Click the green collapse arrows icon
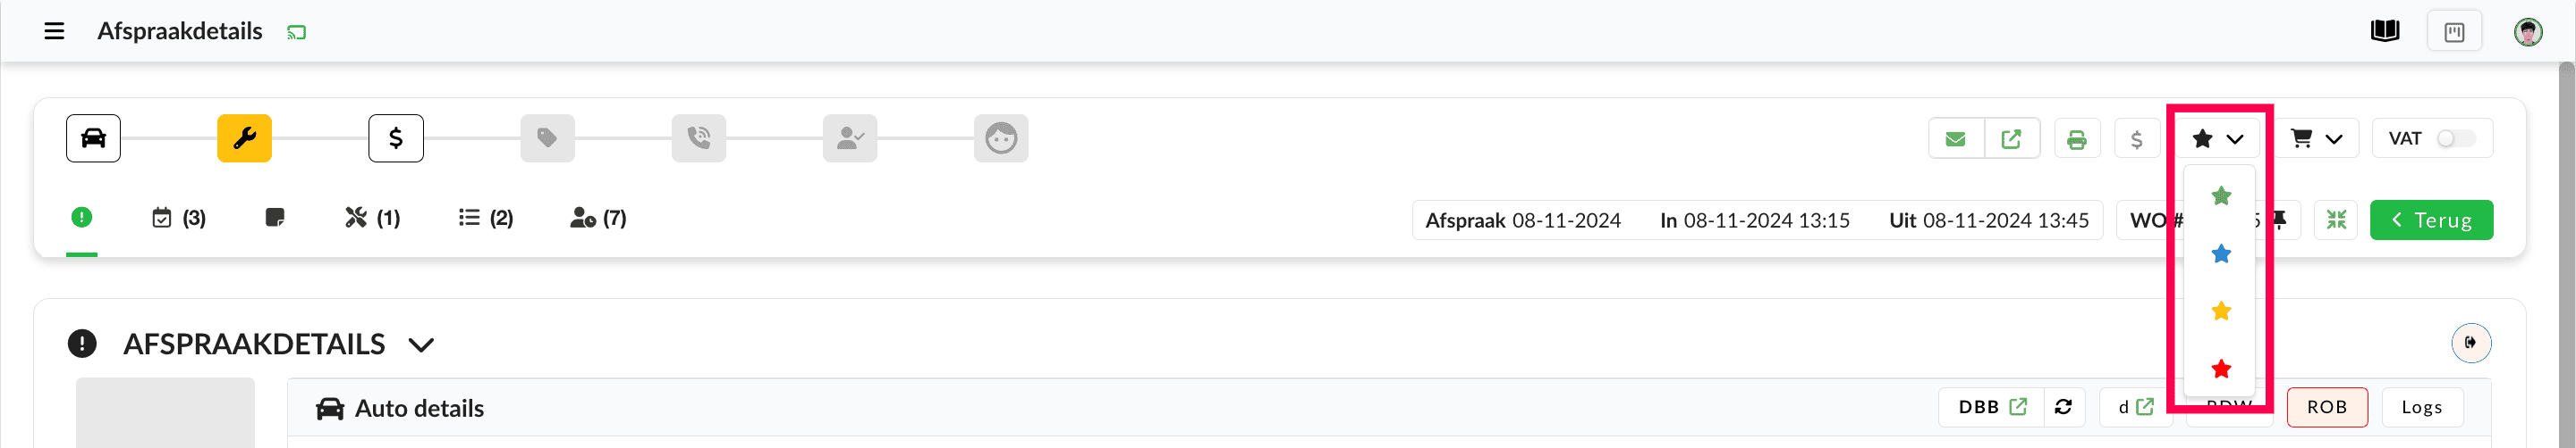This screenshot has height=448, width=2576. 2335,220
